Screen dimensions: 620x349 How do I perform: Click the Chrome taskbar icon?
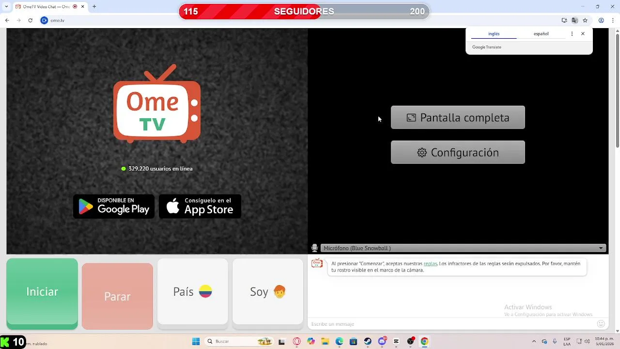click(x=424, y=341)
